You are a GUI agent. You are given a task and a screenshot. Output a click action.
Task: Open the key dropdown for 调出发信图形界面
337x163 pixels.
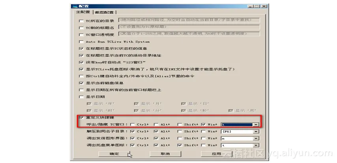click(256, 139)
